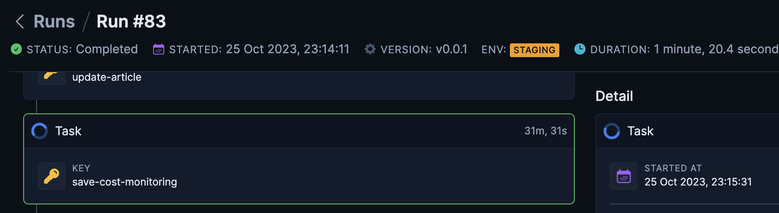Image resolution: width=779 pixels, height=213 pixels.
Task: Click the gear icon beside VERSION
Action: click(370, 49)
